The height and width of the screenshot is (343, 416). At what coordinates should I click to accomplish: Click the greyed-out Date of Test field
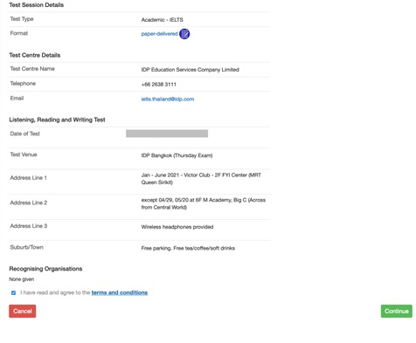(167, 134)
